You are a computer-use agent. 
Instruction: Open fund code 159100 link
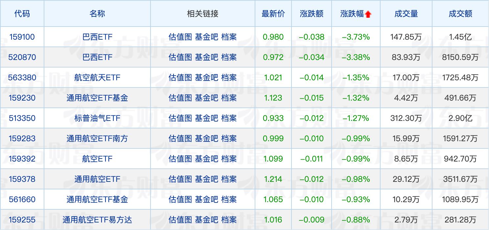(22, 37)
